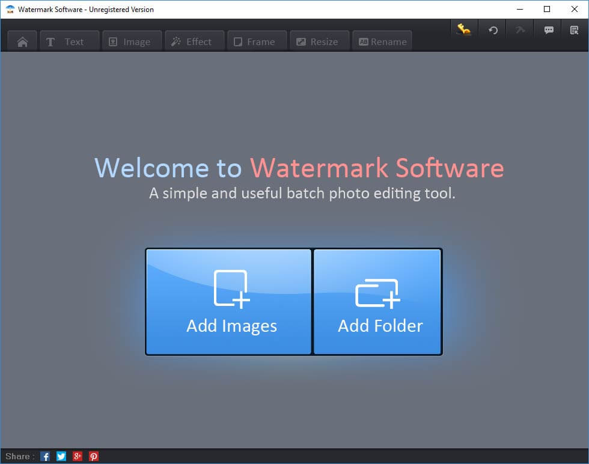
Task: Go to the Frame tab
Action: [257, 41]
